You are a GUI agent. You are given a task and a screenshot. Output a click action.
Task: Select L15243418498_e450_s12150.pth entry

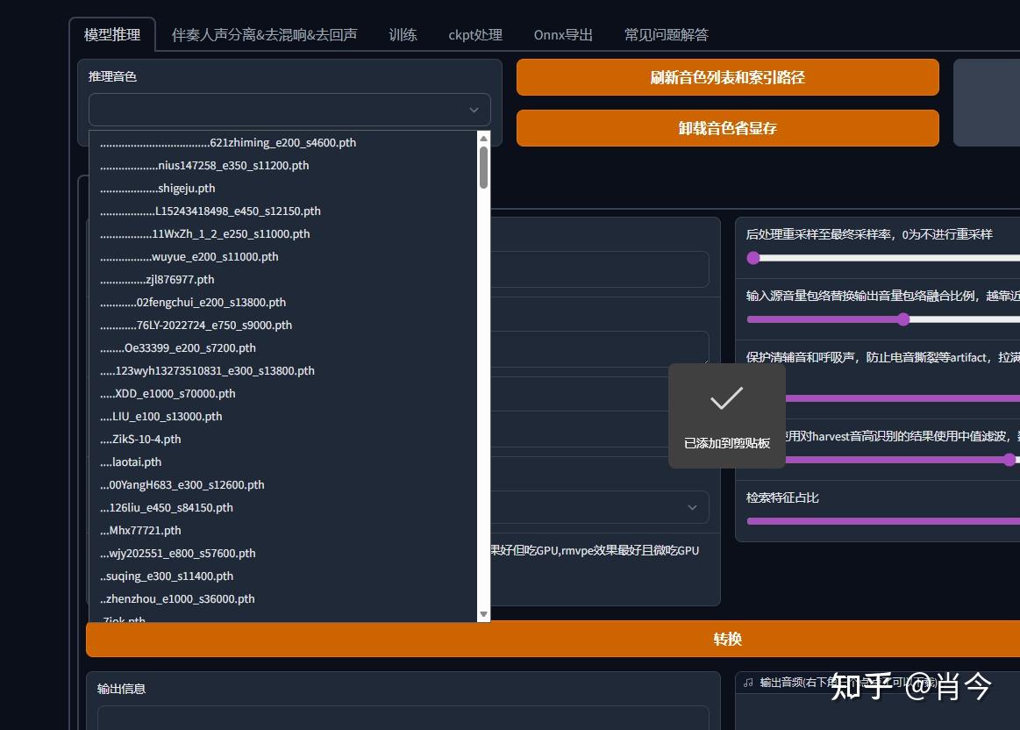pos(283,211)
